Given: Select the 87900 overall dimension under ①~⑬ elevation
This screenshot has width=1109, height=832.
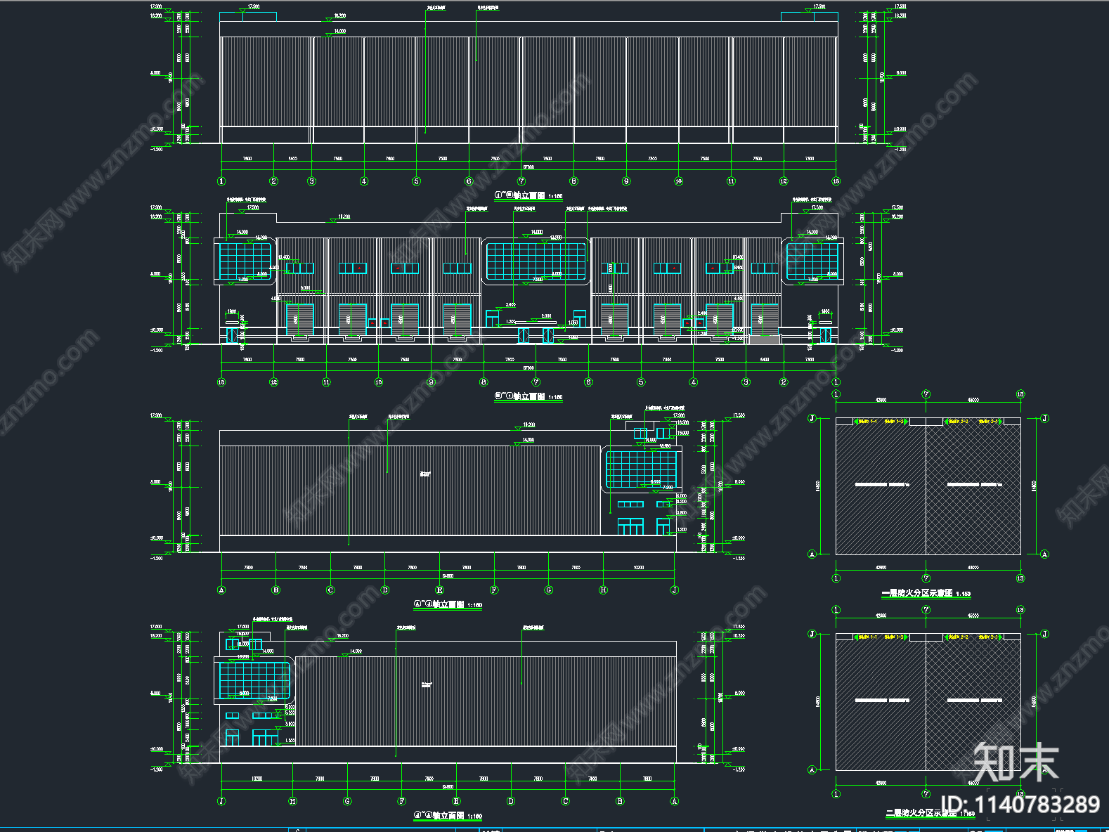Looking at the screenshot, I should [528, 167].
